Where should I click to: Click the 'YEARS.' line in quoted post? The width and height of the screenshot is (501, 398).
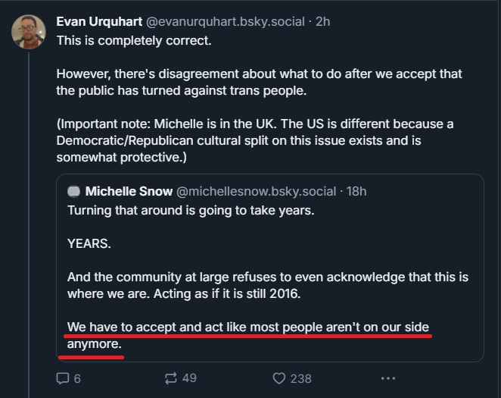coord(89,243)
